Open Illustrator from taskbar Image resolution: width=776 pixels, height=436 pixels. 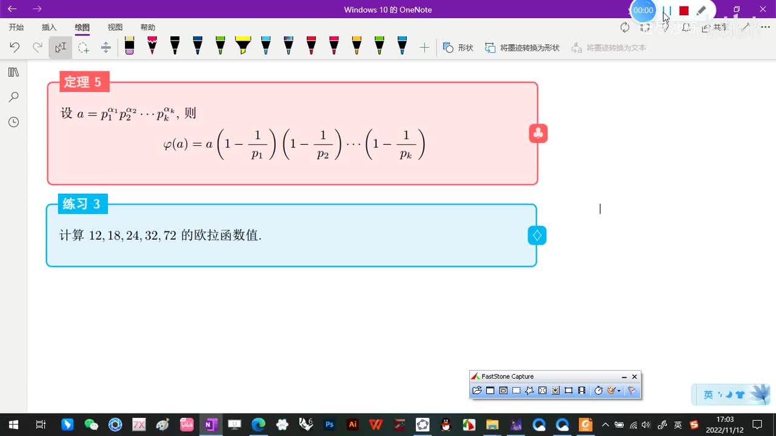pos(353,424)
